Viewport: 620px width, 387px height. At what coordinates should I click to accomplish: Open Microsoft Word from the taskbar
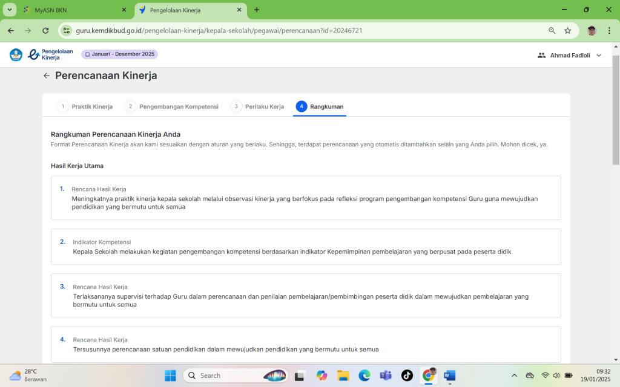[x=449, y=376]
